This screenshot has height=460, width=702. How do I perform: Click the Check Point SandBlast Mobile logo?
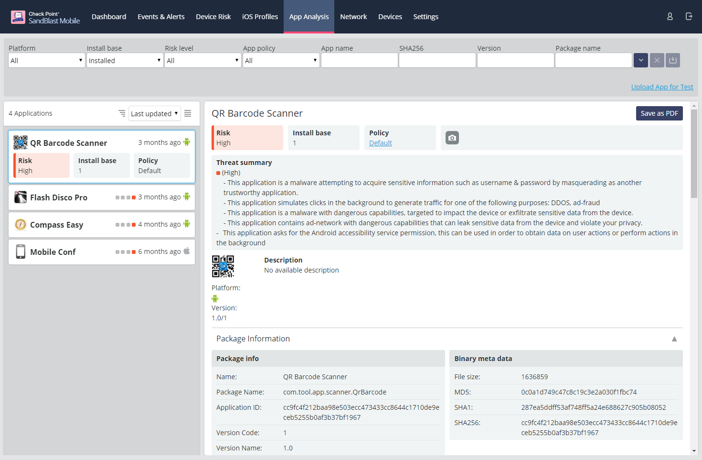45,17
